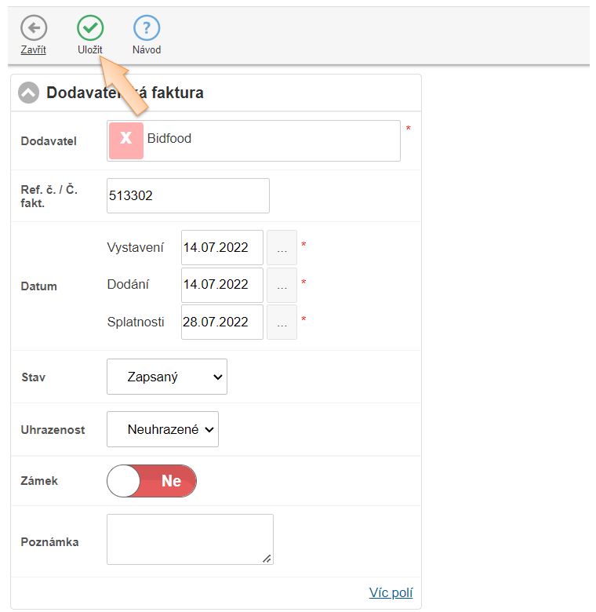Click the Zavřít back arrow icon

click(x=33, y=29)
